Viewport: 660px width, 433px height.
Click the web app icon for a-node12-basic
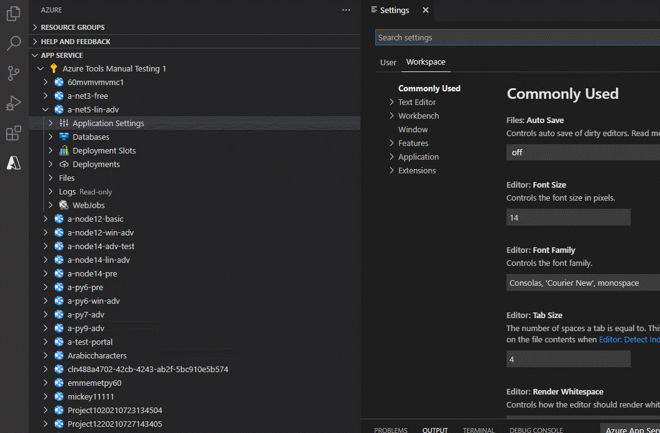[59, 219]
